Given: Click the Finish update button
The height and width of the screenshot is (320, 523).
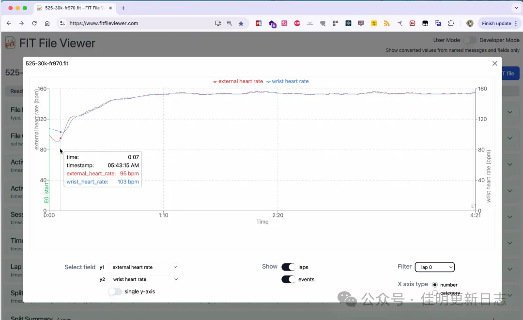Looking at the screenshot, I should [497, 23].
